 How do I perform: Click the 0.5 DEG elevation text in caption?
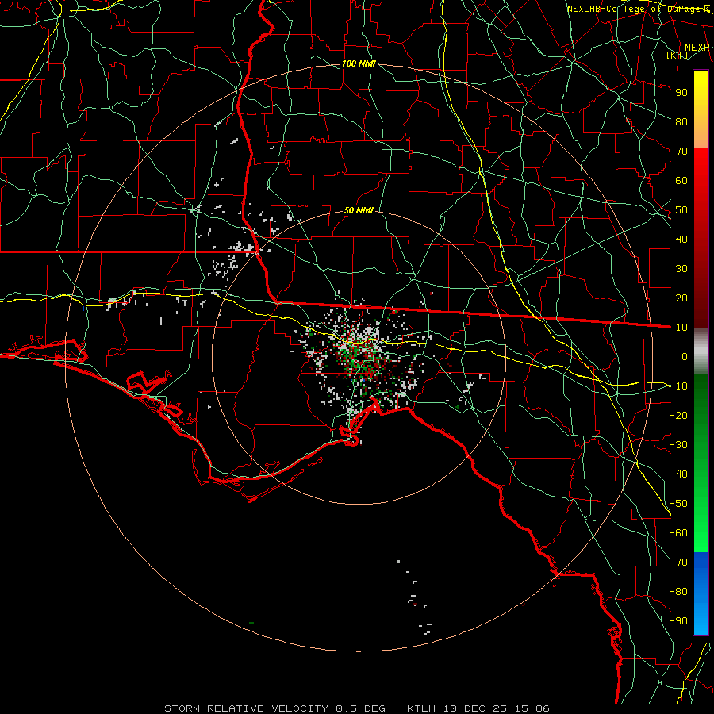click(361, 708)
